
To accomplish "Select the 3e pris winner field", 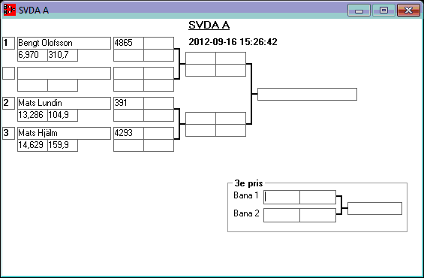I will (x=374, y=208).
